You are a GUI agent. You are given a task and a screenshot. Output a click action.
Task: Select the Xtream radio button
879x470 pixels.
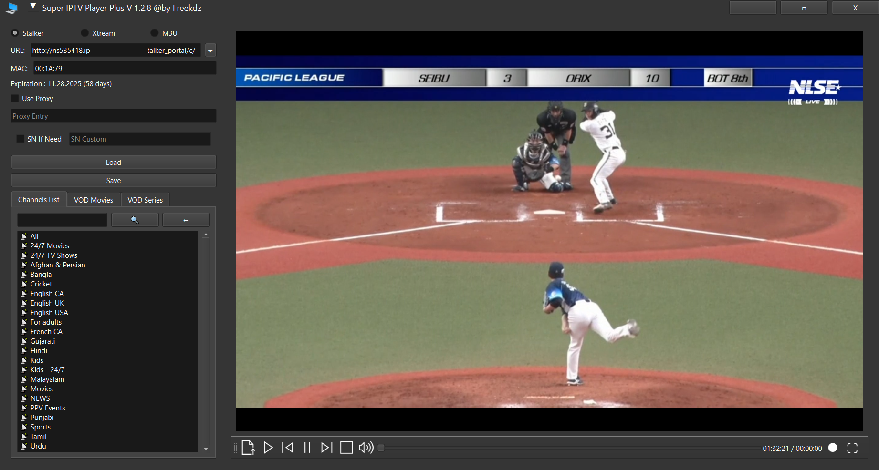(85, 33)
